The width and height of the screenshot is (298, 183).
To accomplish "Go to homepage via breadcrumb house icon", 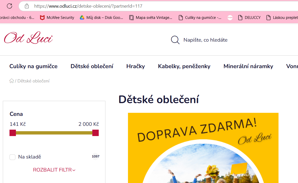I will pyautogui.click(x=12, y=81).
